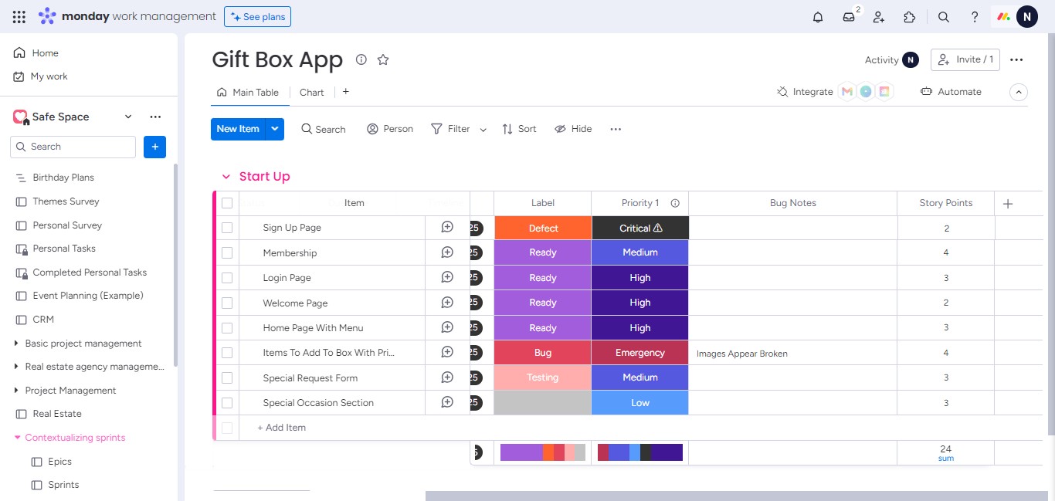Open Safe Space workspace switcher chevron
This screenshot has height=501, width=1055.
pos(128,117)
